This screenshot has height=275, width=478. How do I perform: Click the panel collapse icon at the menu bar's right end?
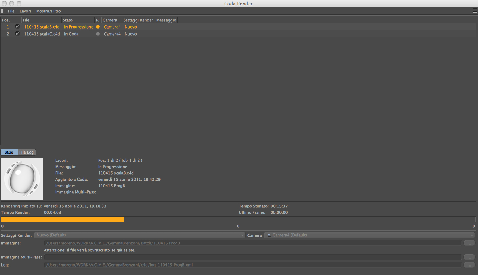coord(475,11)
